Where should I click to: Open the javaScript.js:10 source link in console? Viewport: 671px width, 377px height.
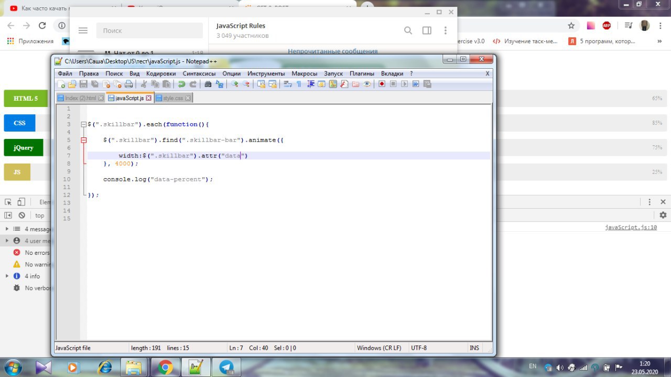pos(631,228)
